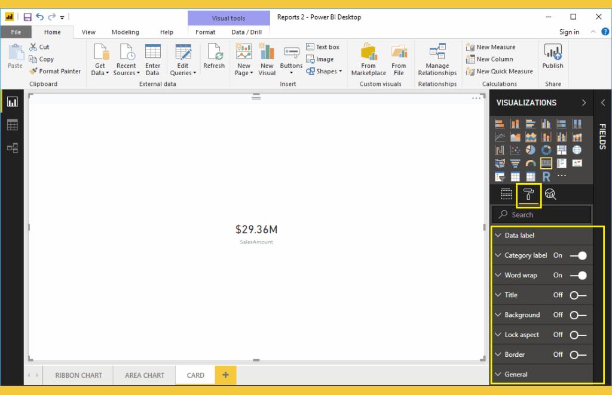Expand the Fields pane arrow
612x395 pixels.
(603, 103)
